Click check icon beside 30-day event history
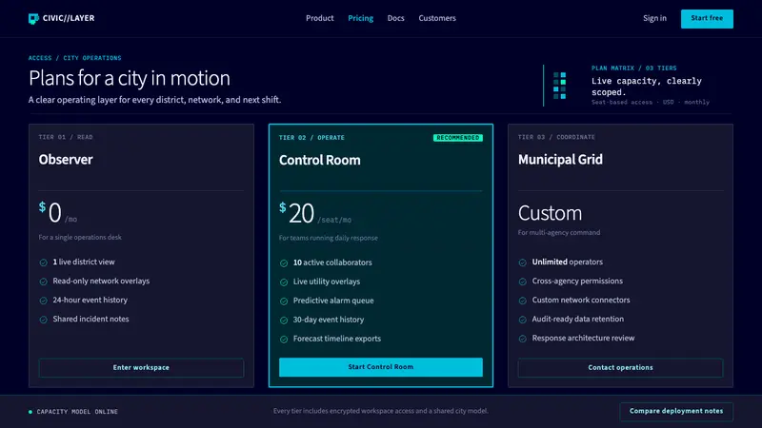 click(284, 320)
